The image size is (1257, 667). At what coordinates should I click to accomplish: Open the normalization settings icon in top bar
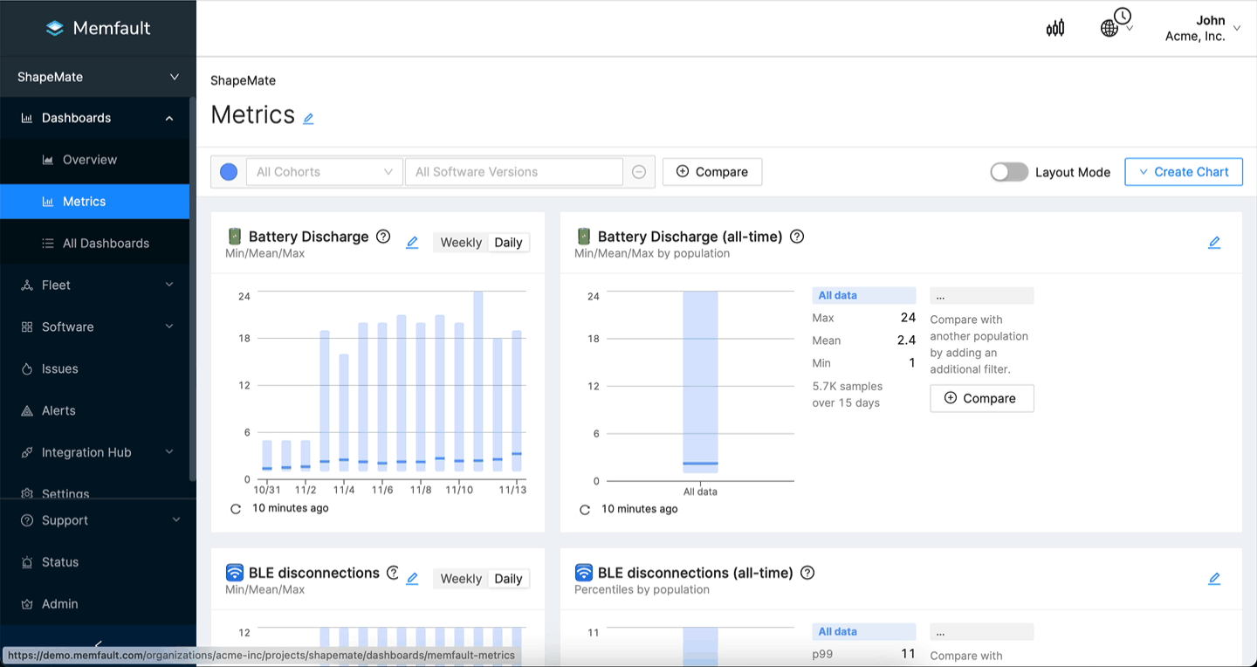[x=1054, y=27]
